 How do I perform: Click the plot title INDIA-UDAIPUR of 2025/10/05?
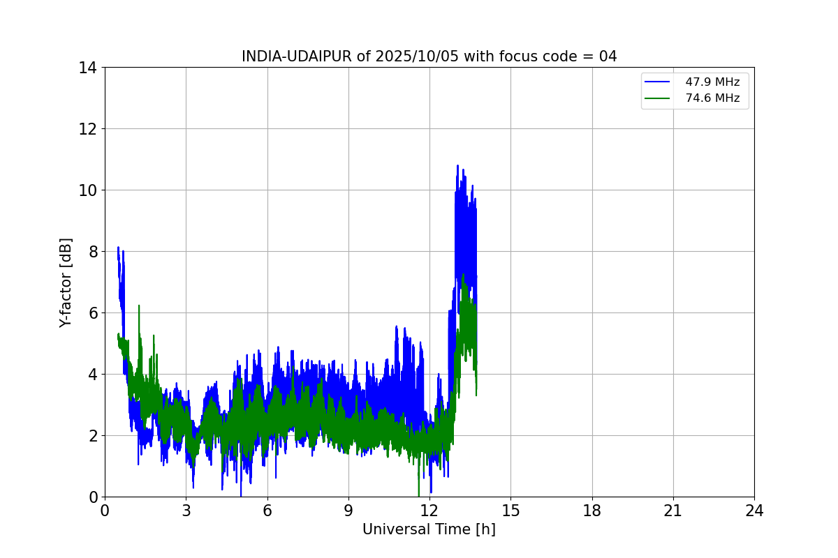(x=429, y=56)
